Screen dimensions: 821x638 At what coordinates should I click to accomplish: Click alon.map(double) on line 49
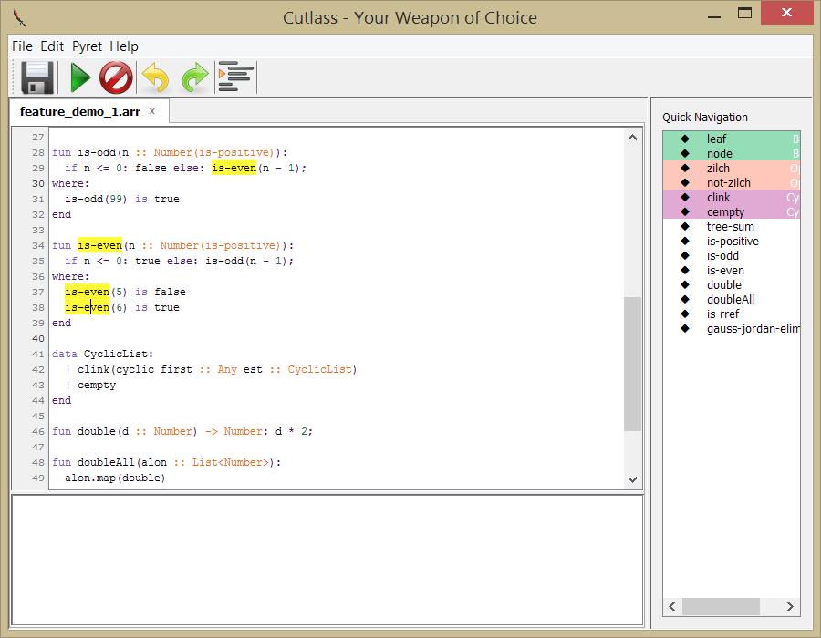[115, 478]
